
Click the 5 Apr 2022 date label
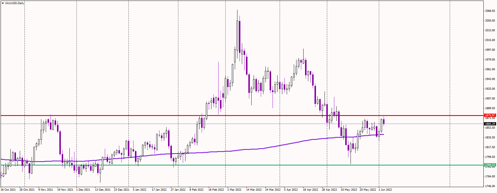(x=291, y=190)
